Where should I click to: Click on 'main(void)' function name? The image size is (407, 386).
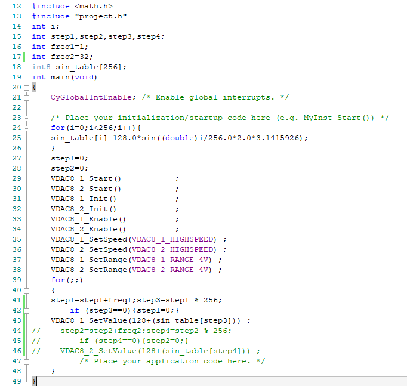[74, 78]
